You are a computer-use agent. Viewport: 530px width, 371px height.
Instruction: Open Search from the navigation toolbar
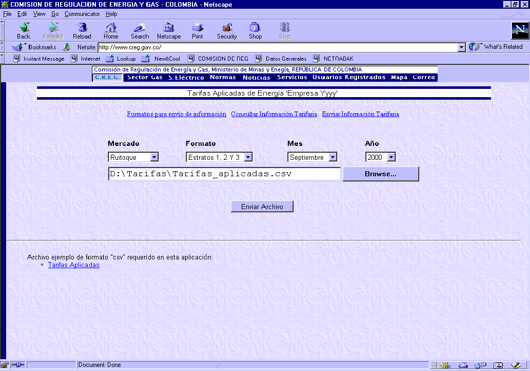click(x=140, y=31)
